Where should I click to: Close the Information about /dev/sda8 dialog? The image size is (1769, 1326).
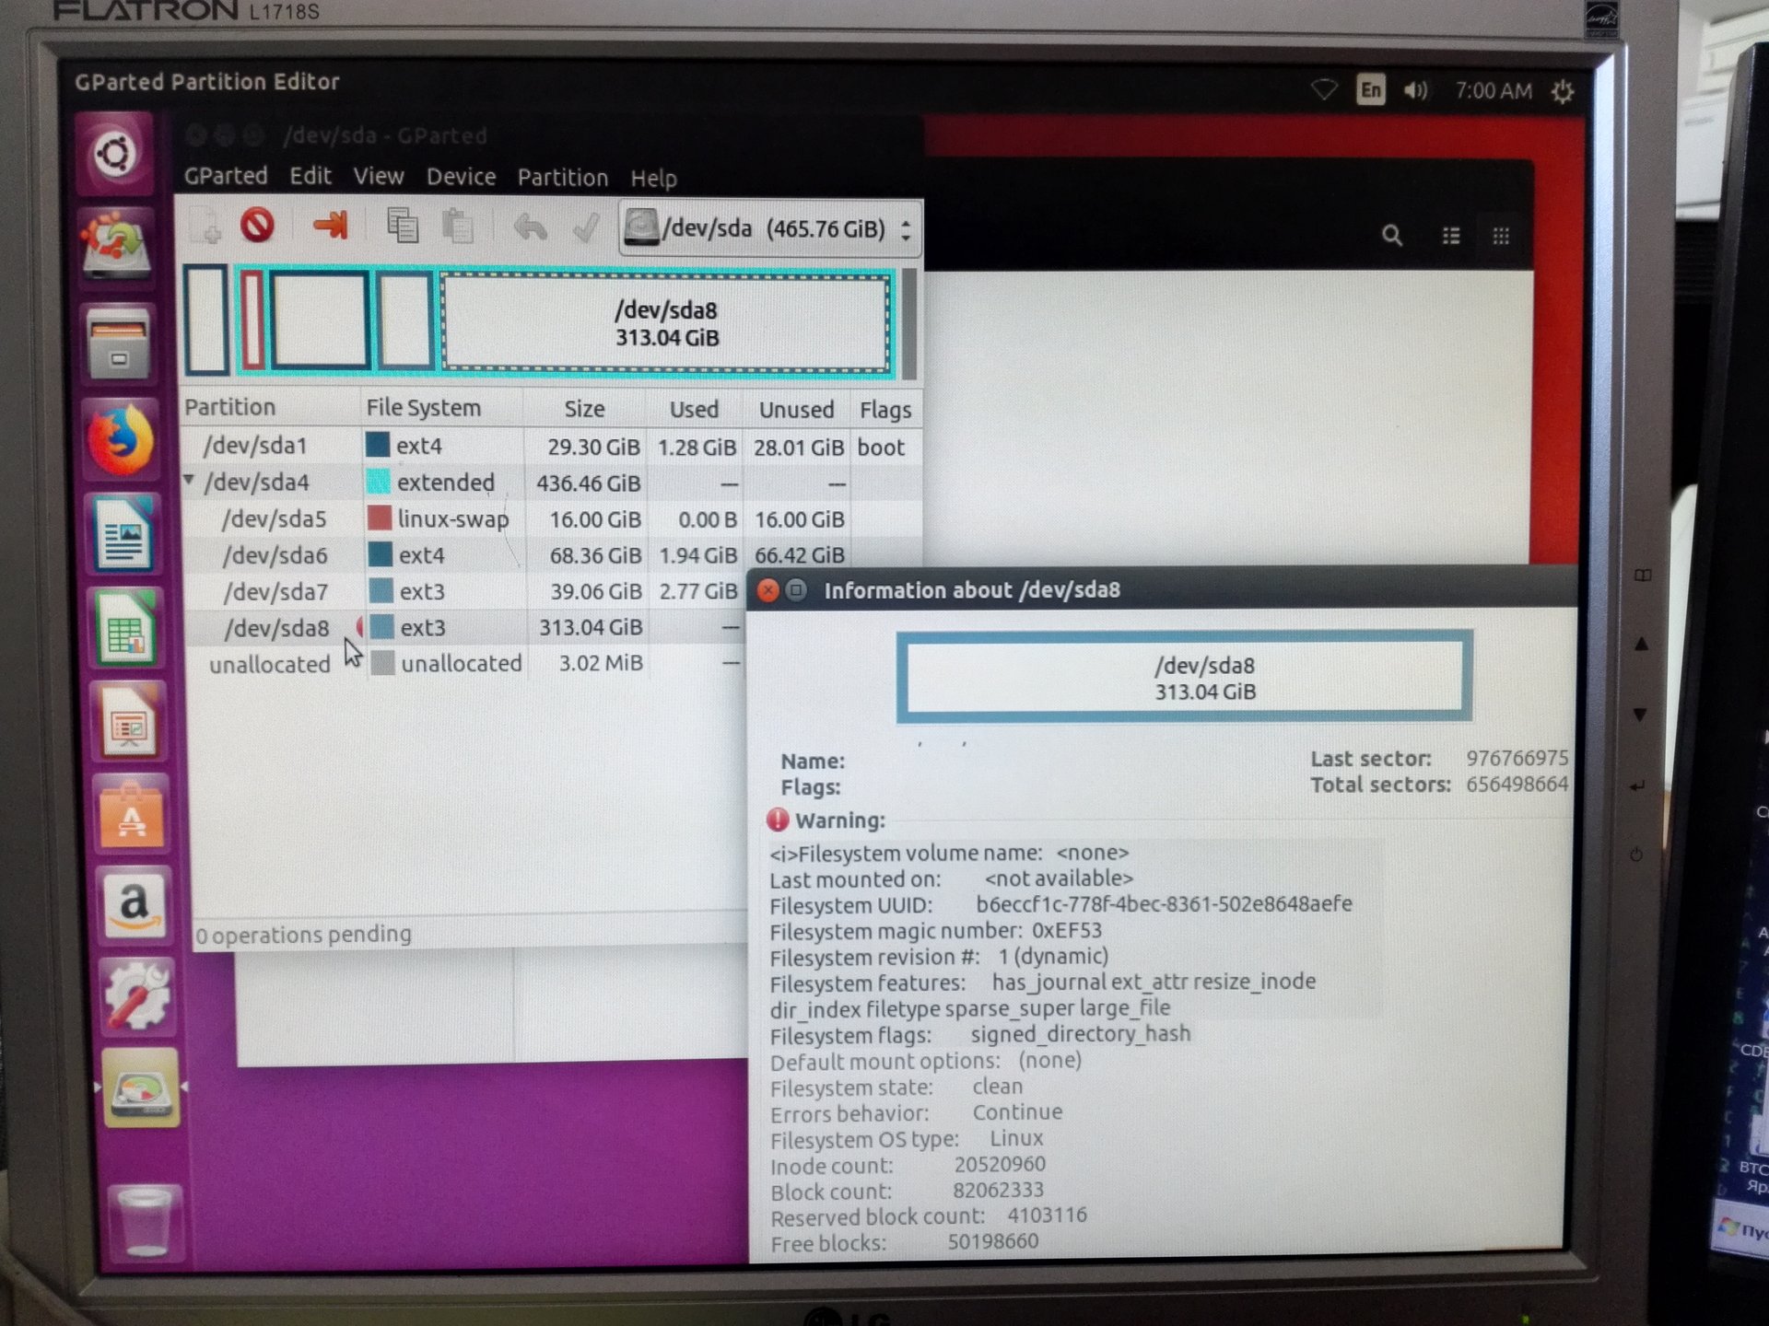[x=767, y=590]
